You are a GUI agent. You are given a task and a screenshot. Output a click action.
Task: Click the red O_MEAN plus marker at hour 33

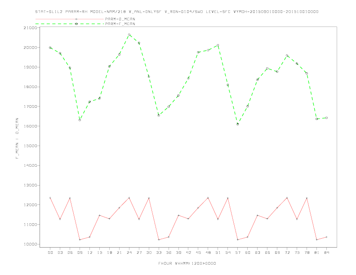coord(159,240)
